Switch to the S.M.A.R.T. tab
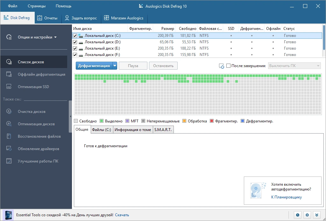326x221 pixels. [163, 130]
